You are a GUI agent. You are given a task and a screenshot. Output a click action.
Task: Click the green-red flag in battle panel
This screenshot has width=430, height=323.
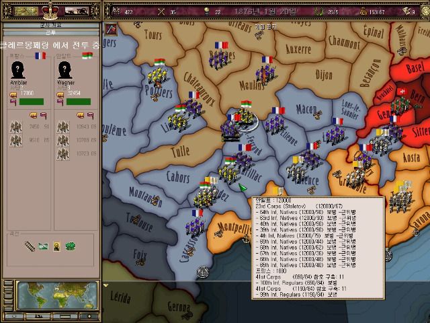[x=87, y=55]
